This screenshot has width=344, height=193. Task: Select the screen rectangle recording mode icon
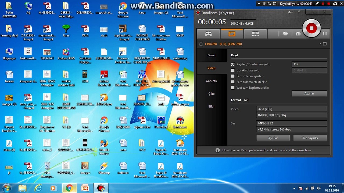click(x=232, y=34)
